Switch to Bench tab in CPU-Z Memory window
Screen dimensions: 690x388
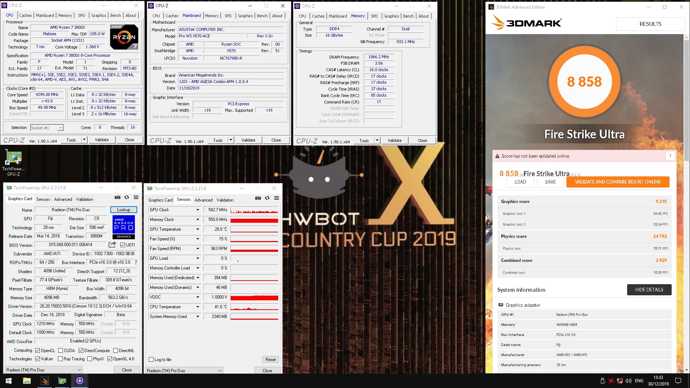408,16
